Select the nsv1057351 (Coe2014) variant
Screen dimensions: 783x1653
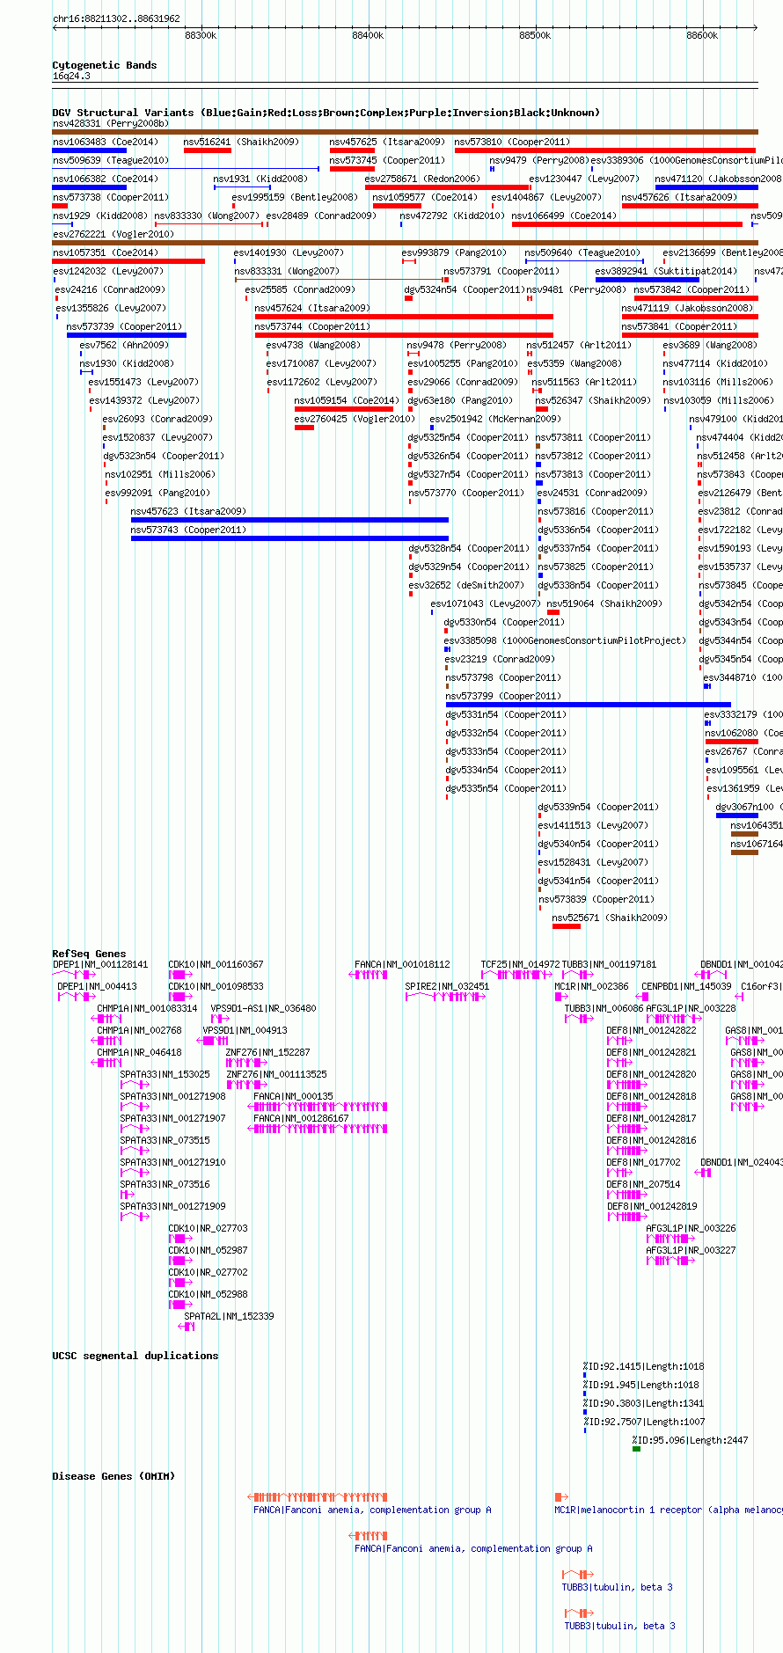pos(106,252)
